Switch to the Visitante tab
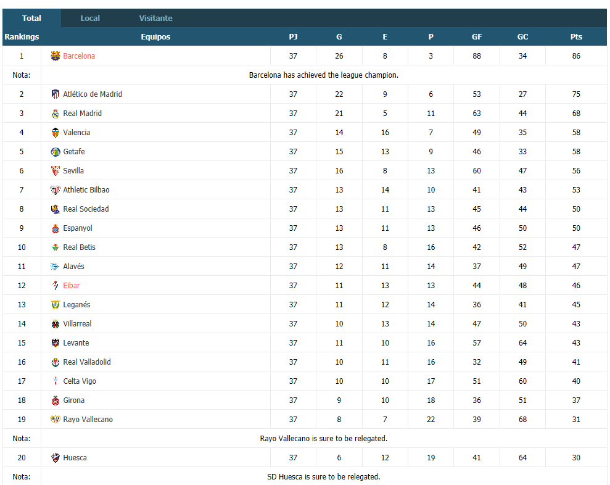This screenshot has width=610, height=485. [x=155, y=18]
